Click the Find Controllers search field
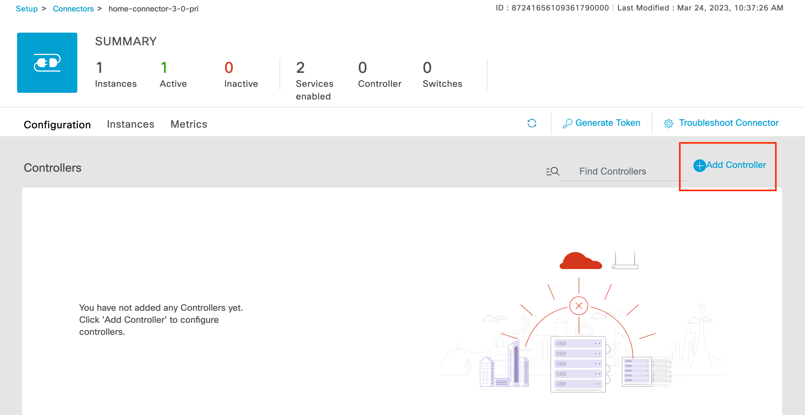 coord(622,171)
